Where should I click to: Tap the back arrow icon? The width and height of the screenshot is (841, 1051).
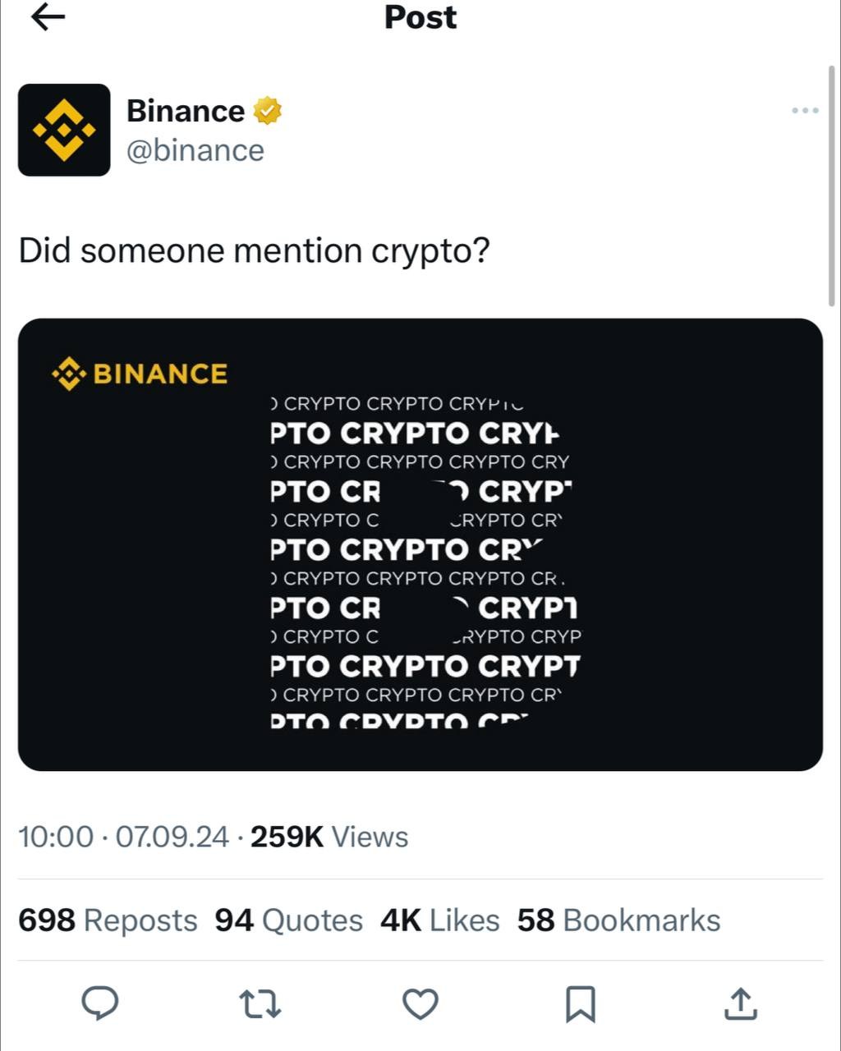click(x=48, y=17)
